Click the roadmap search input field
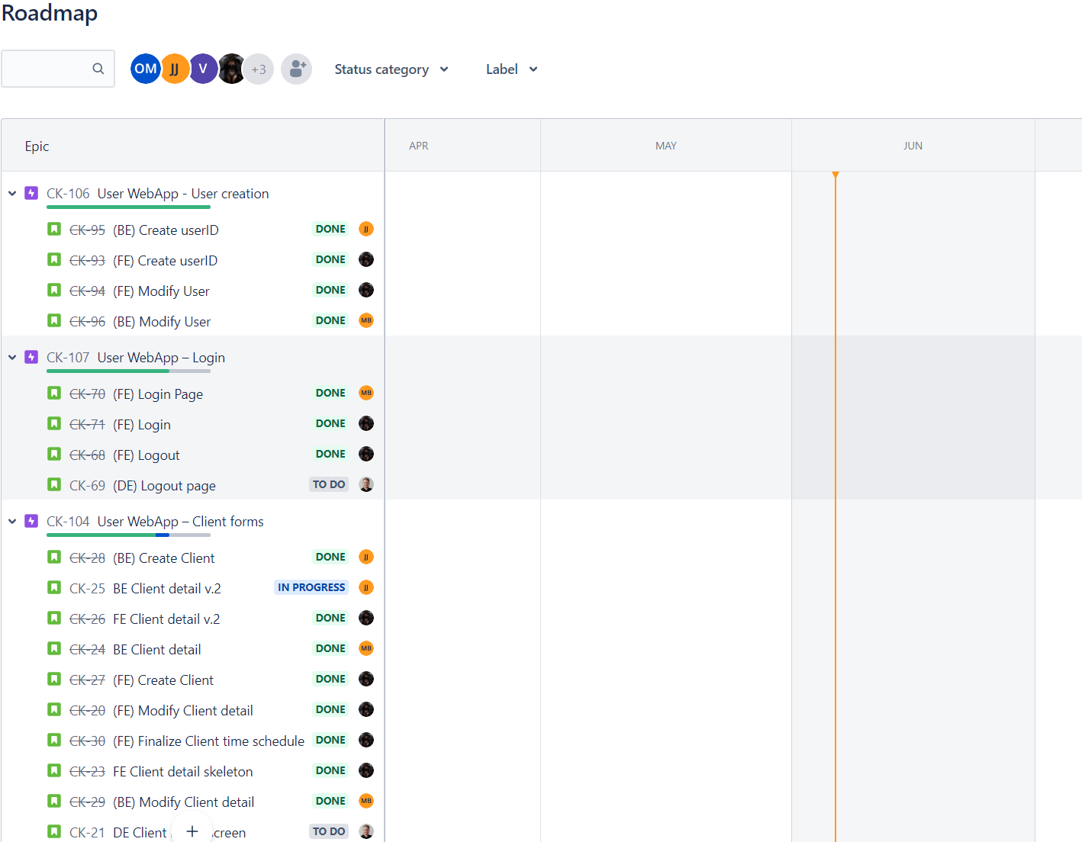 coord(58,69)
